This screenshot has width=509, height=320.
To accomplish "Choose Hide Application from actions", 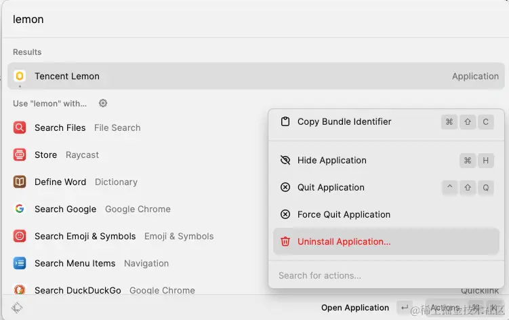I will click(x=386, y=160).
